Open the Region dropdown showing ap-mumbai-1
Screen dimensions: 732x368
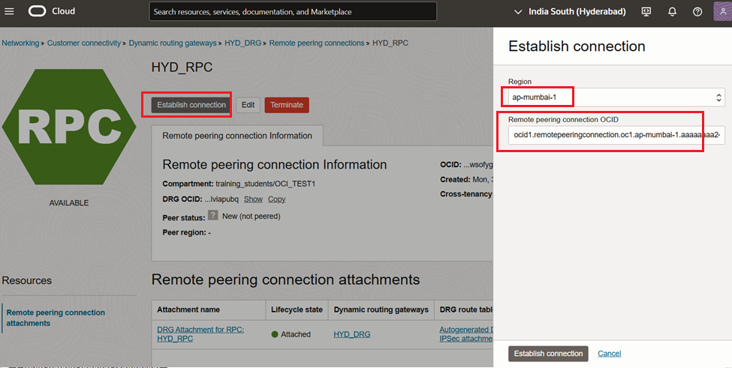coord(613,97)
